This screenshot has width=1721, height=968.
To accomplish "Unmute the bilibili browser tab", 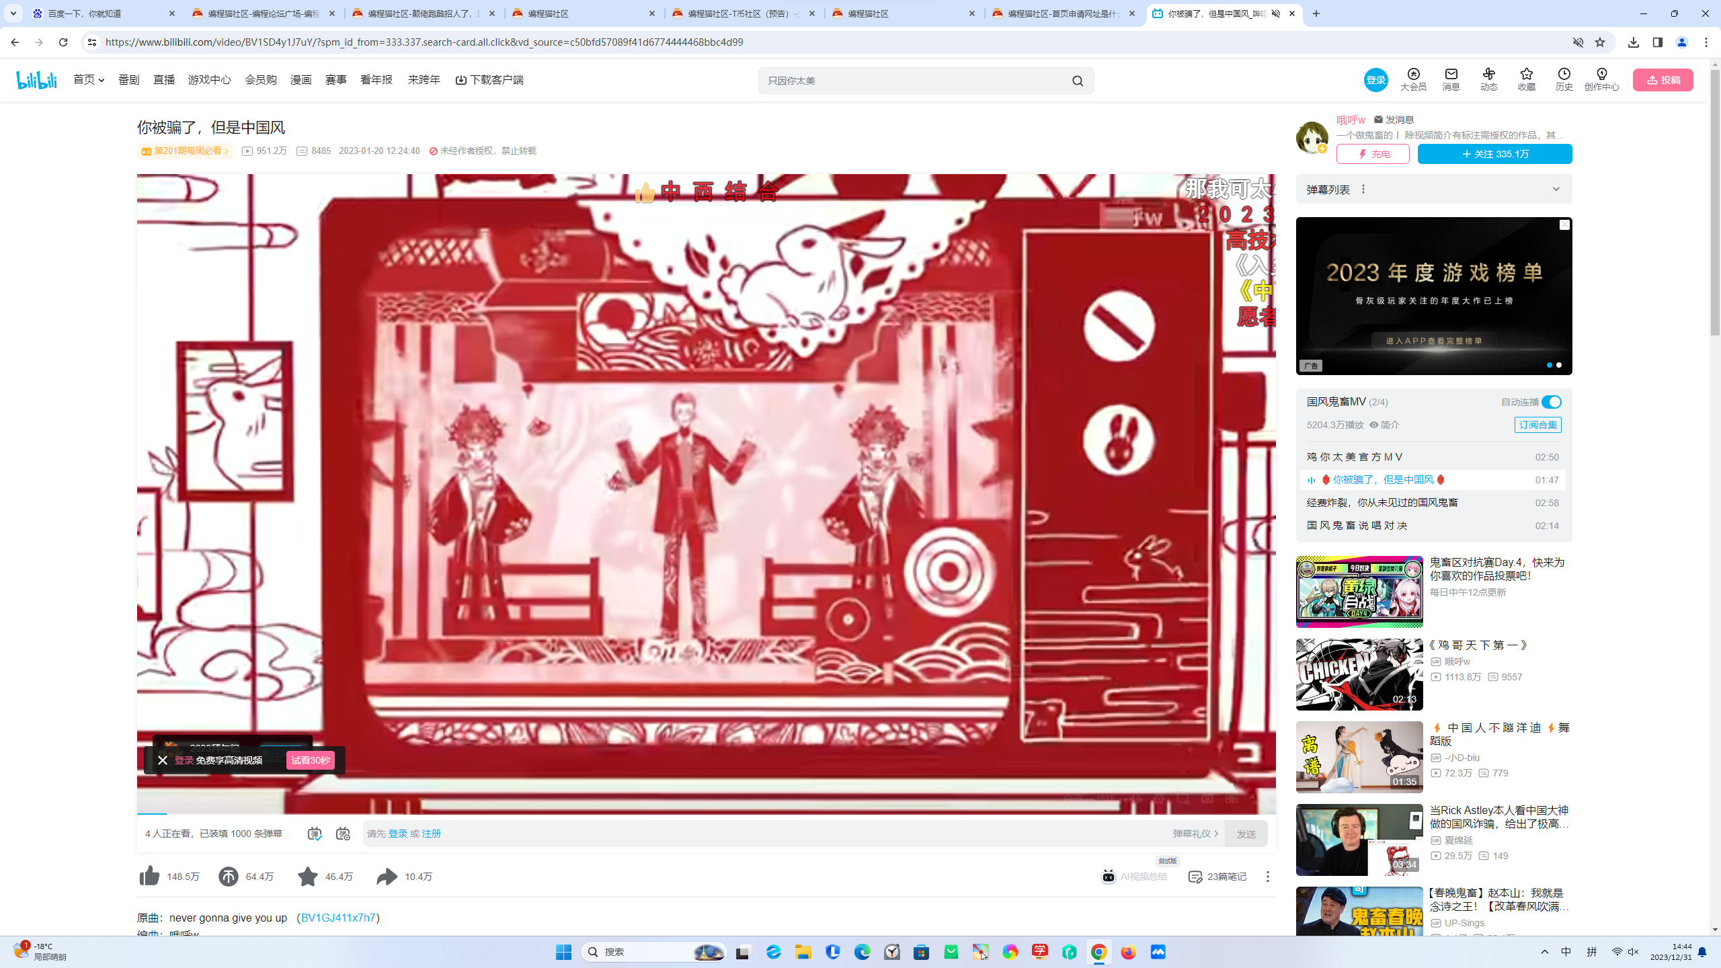I will point(1276,13).
